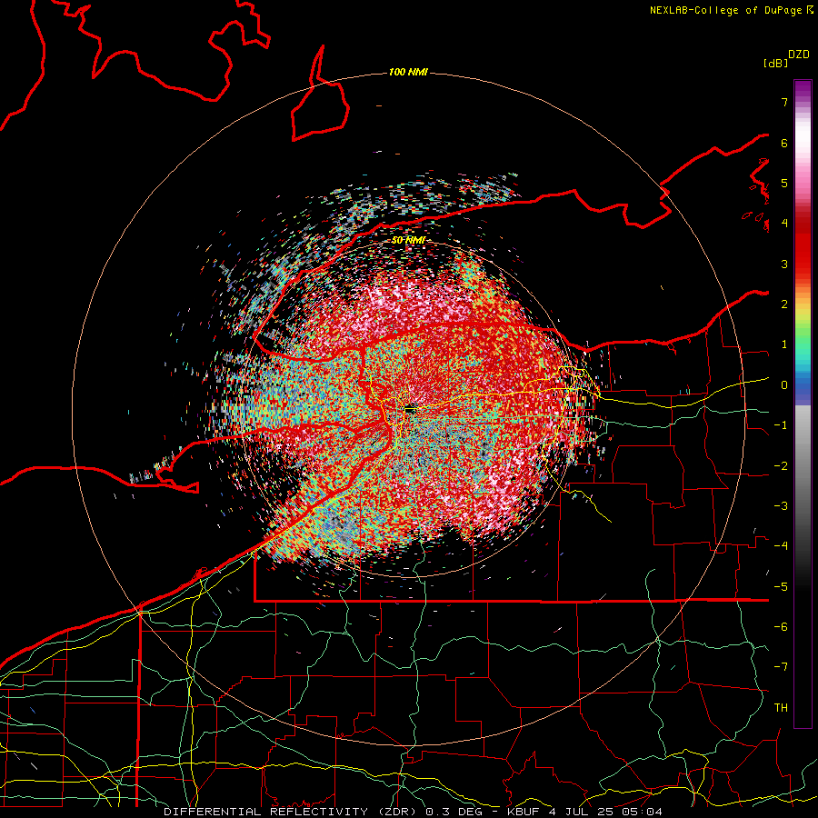
Task: Click the -7 value on the color scale
Action: coord(781,667)
